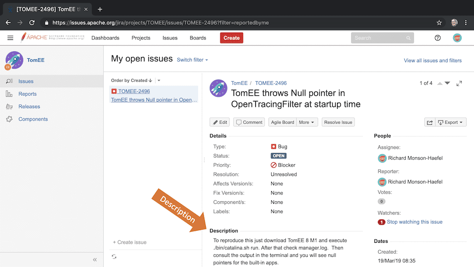Expand issue view to full screen
Image resolution: width=474 pixels, height=267 pixels.
(459, 83)
